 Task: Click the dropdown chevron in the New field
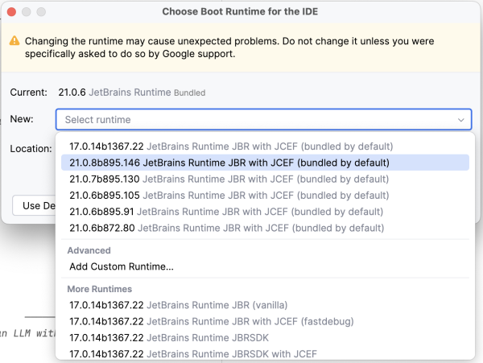460,120
